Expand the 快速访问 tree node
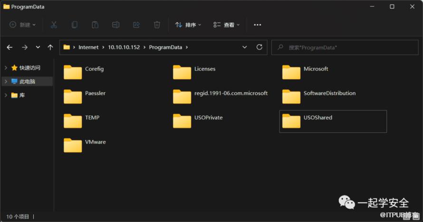Viewport: 423px width, 222px height. (6, 68)
